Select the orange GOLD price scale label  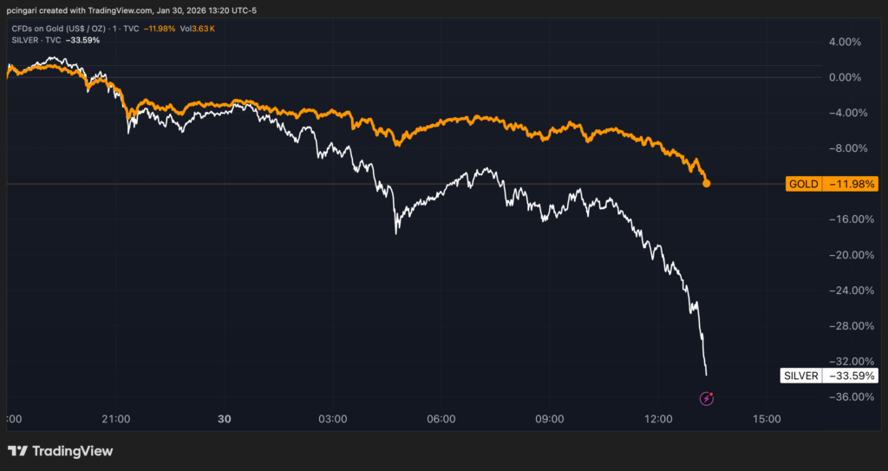tap(803, 184)
